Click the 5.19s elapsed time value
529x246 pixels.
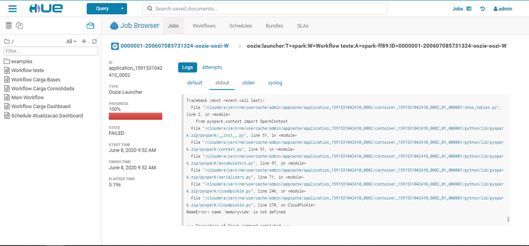116,184
